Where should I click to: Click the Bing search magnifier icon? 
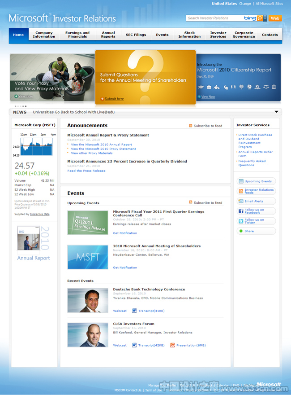point(260,18)
